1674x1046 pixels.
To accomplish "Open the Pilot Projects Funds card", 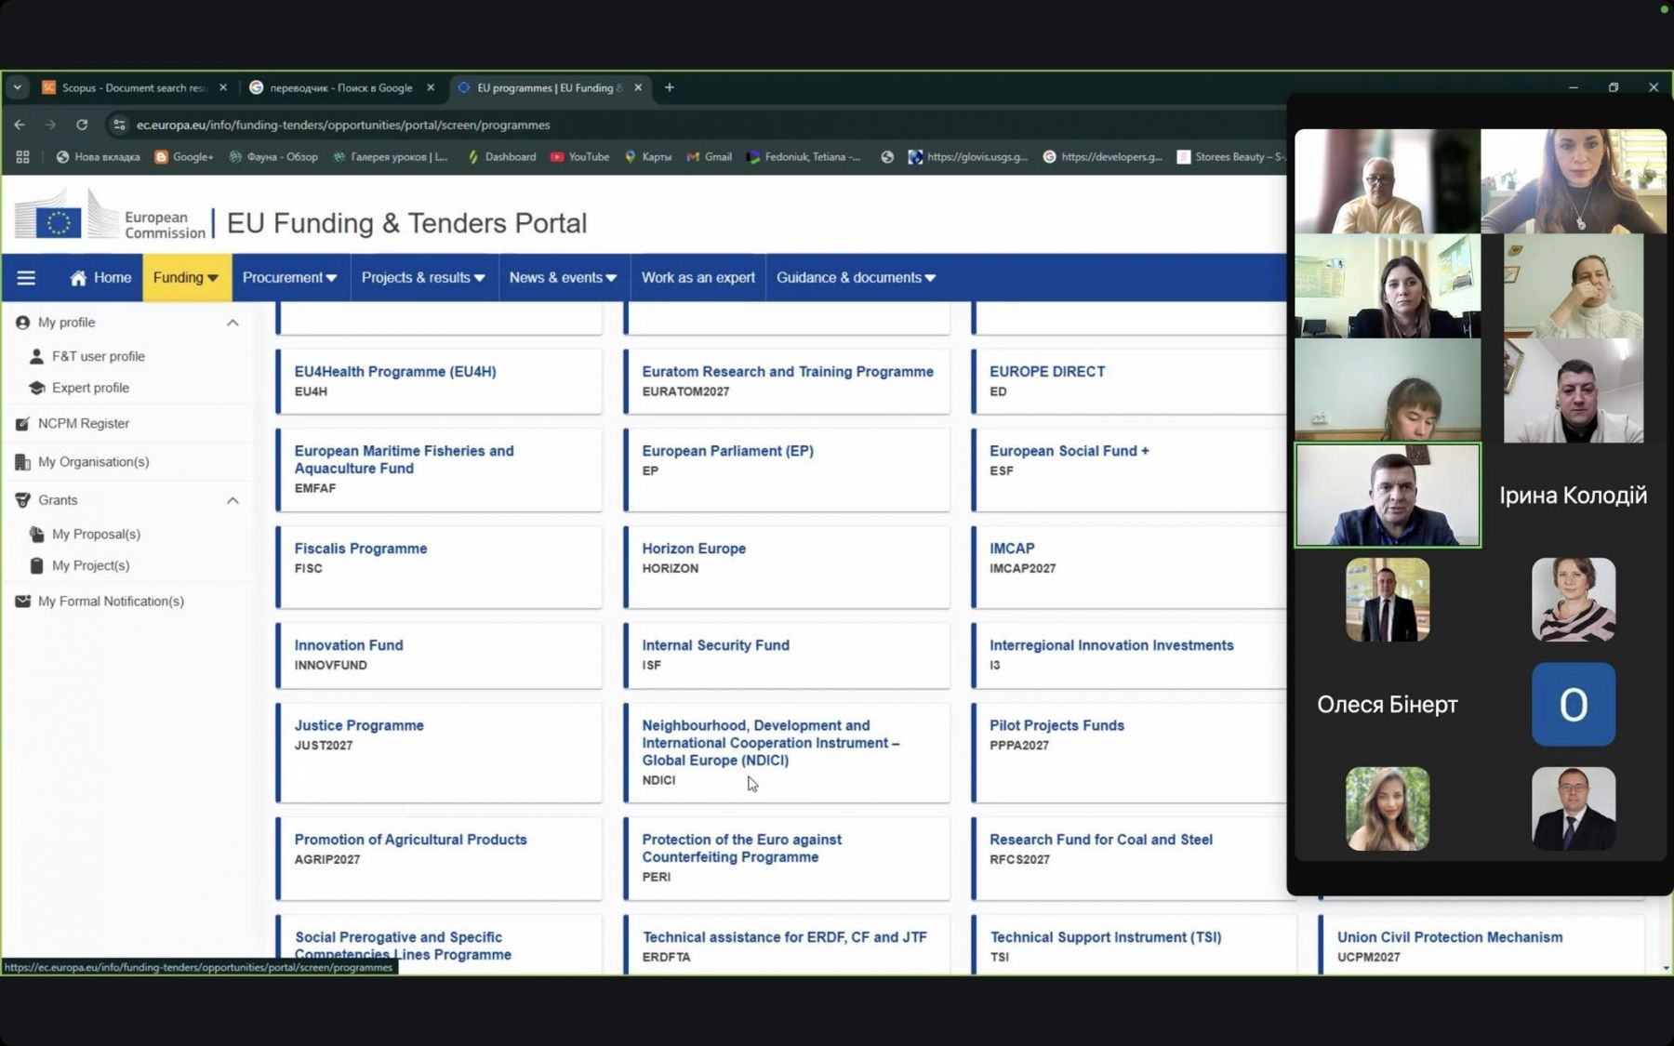I will point(1129,752).
